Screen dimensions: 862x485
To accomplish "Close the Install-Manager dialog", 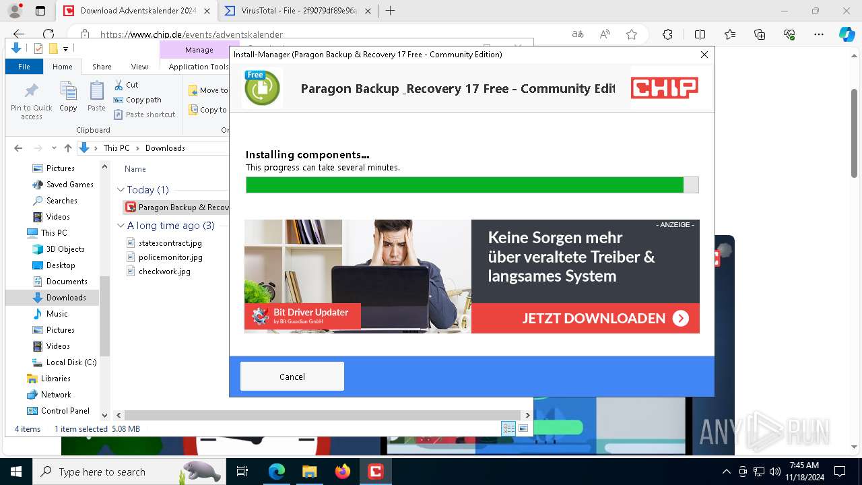I will coord(704,55).
